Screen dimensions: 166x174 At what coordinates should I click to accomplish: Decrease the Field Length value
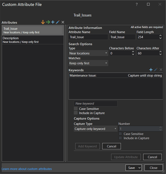click(x=160, y=38)
